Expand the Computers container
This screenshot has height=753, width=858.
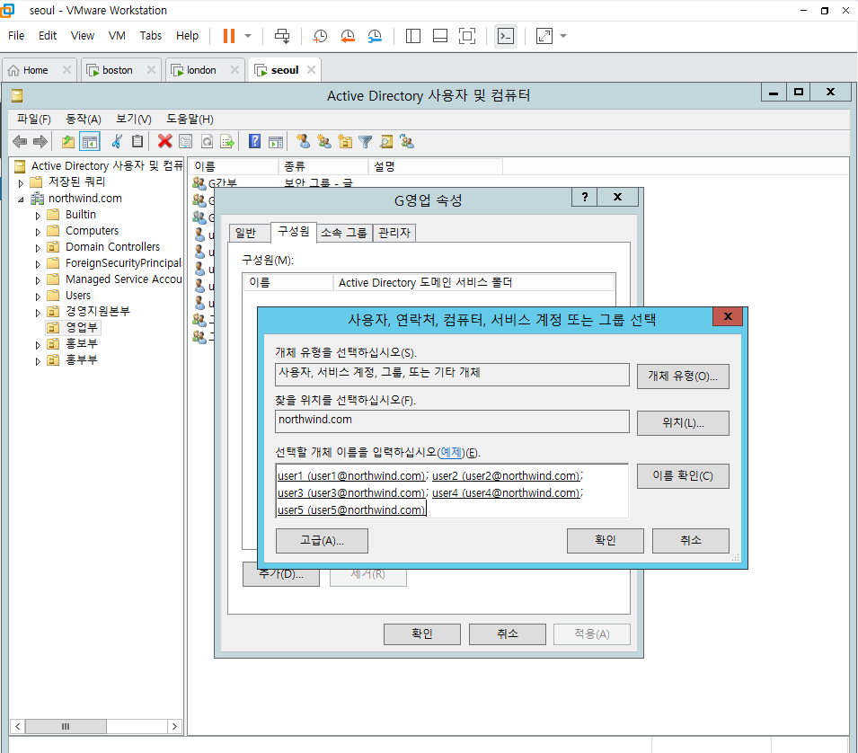[x=38, y=232]
